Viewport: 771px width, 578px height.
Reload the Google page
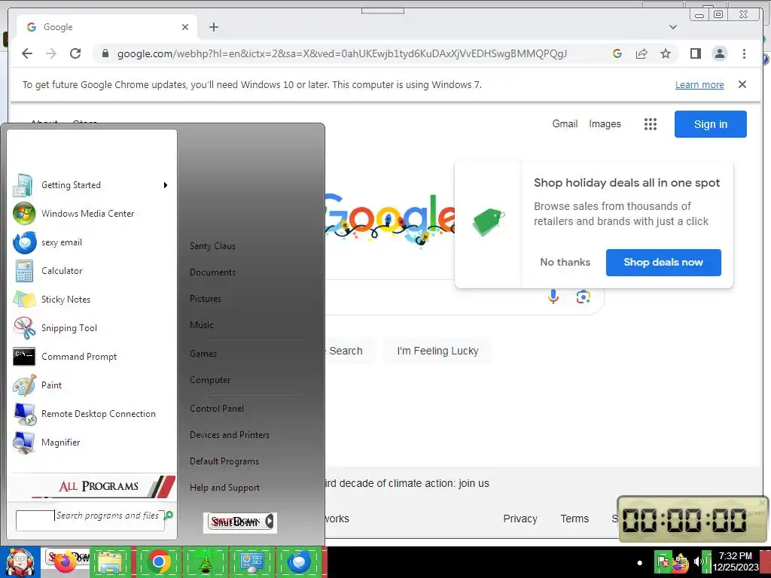pyautogui.click(x=75, y=53)
